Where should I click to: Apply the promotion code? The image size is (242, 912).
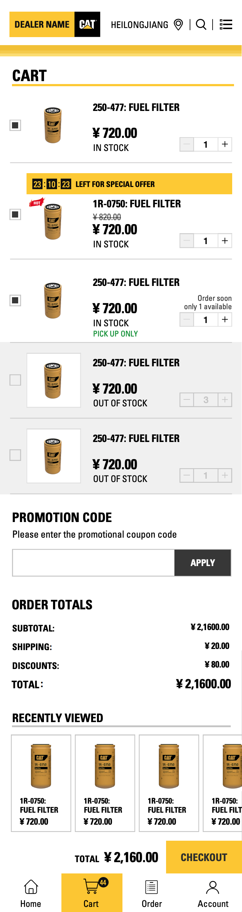[x=202, y=562]
